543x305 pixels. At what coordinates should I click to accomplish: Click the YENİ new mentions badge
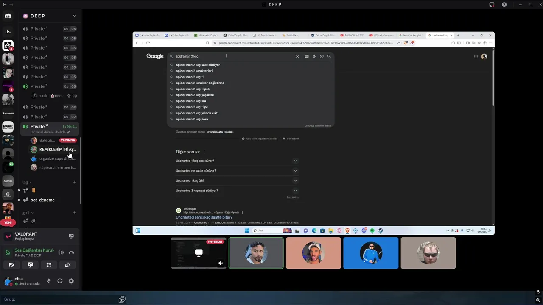(8, 222)
